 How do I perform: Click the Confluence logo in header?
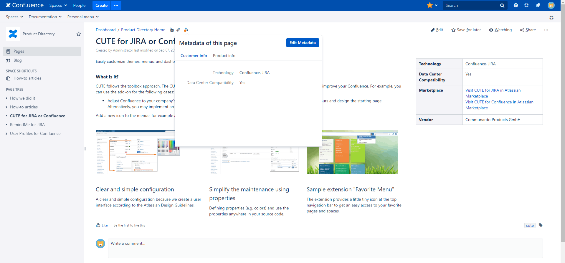point(25,5)
